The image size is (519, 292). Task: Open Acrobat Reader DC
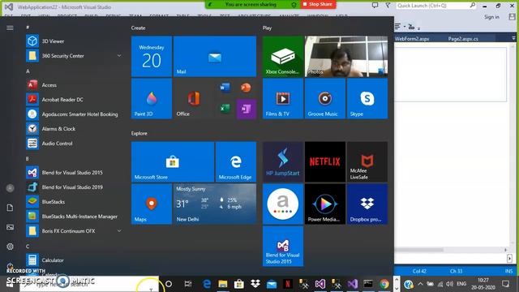[x=74, y=99]
